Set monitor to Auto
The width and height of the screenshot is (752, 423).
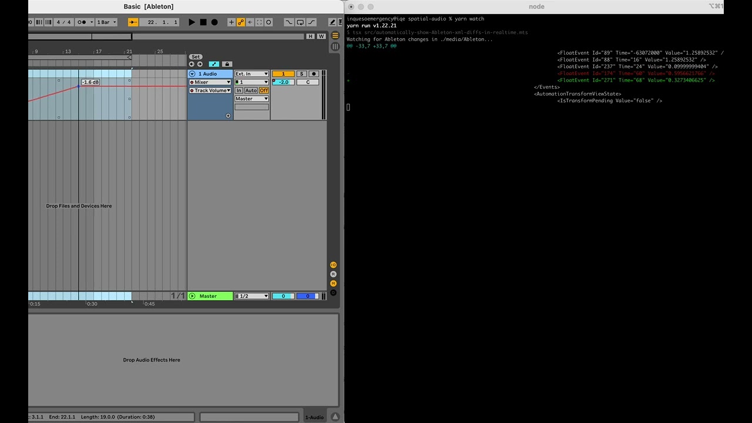coord(251,90)
